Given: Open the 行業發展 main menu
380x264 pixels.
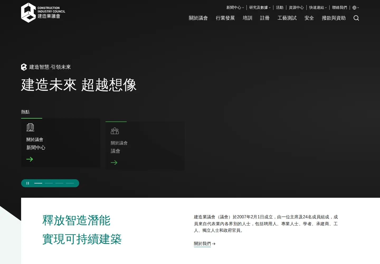Looking at the screenshot, I should 225,18.
